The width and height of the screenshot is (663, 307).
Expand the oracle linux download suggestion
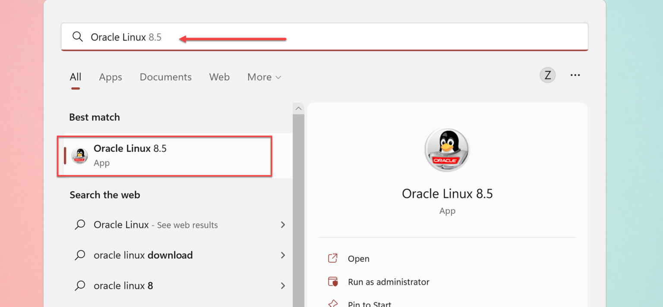click(283, 255)
